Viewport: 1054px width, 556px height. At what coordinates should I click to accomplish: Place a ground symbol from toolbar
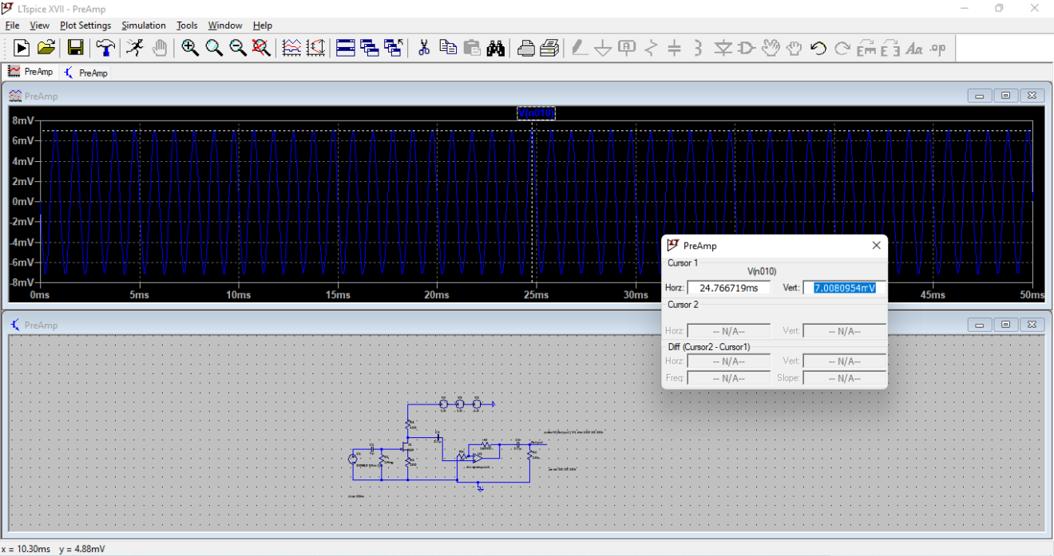pyautogui.click(x=604, y=48)
